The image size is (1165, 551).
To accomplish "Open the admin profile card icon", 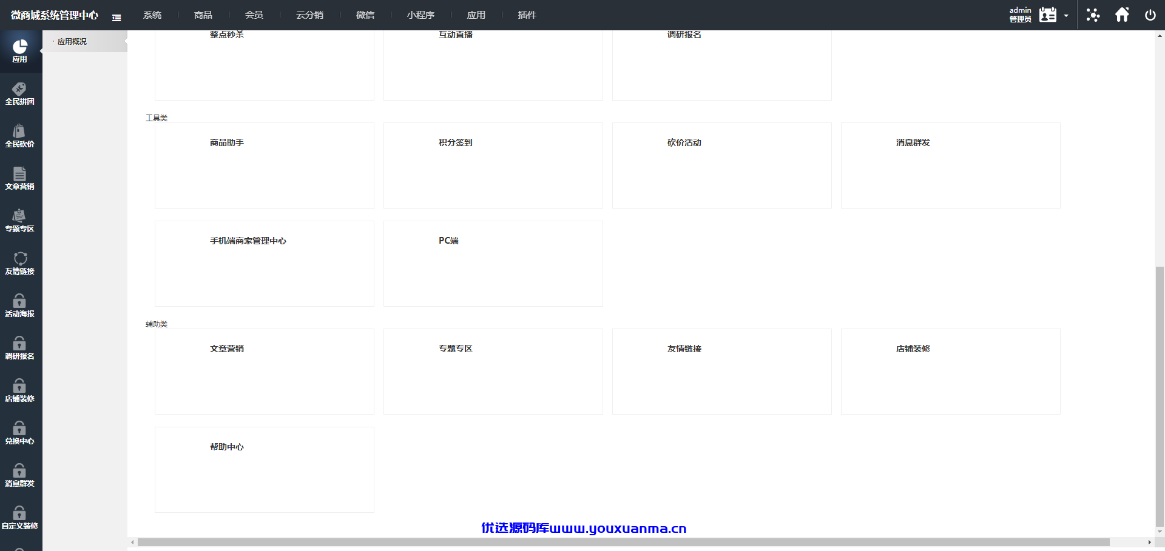I will [x=1048, y=15].
